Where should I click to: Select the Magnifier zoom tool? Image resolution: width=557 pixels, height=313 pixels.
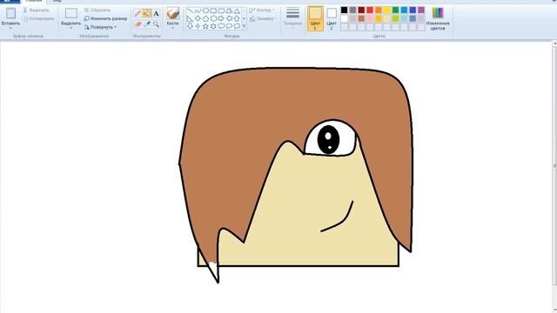click(x=156, y=24)
